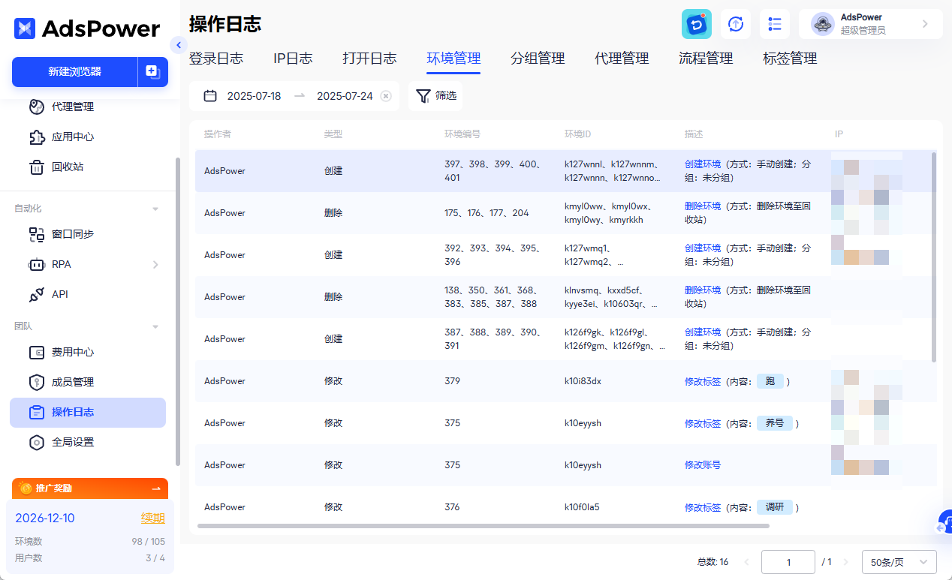Click the 代理管理 sidebar icon

click(37, 107)
